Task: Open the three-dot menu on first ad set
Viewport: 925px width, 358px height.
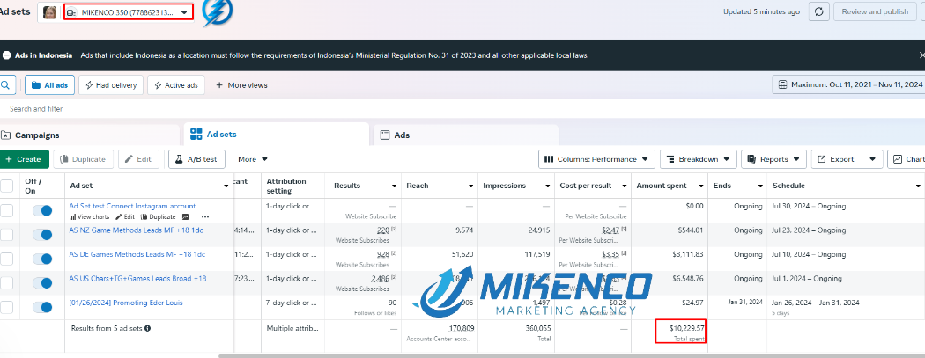Action: (205, 216)
